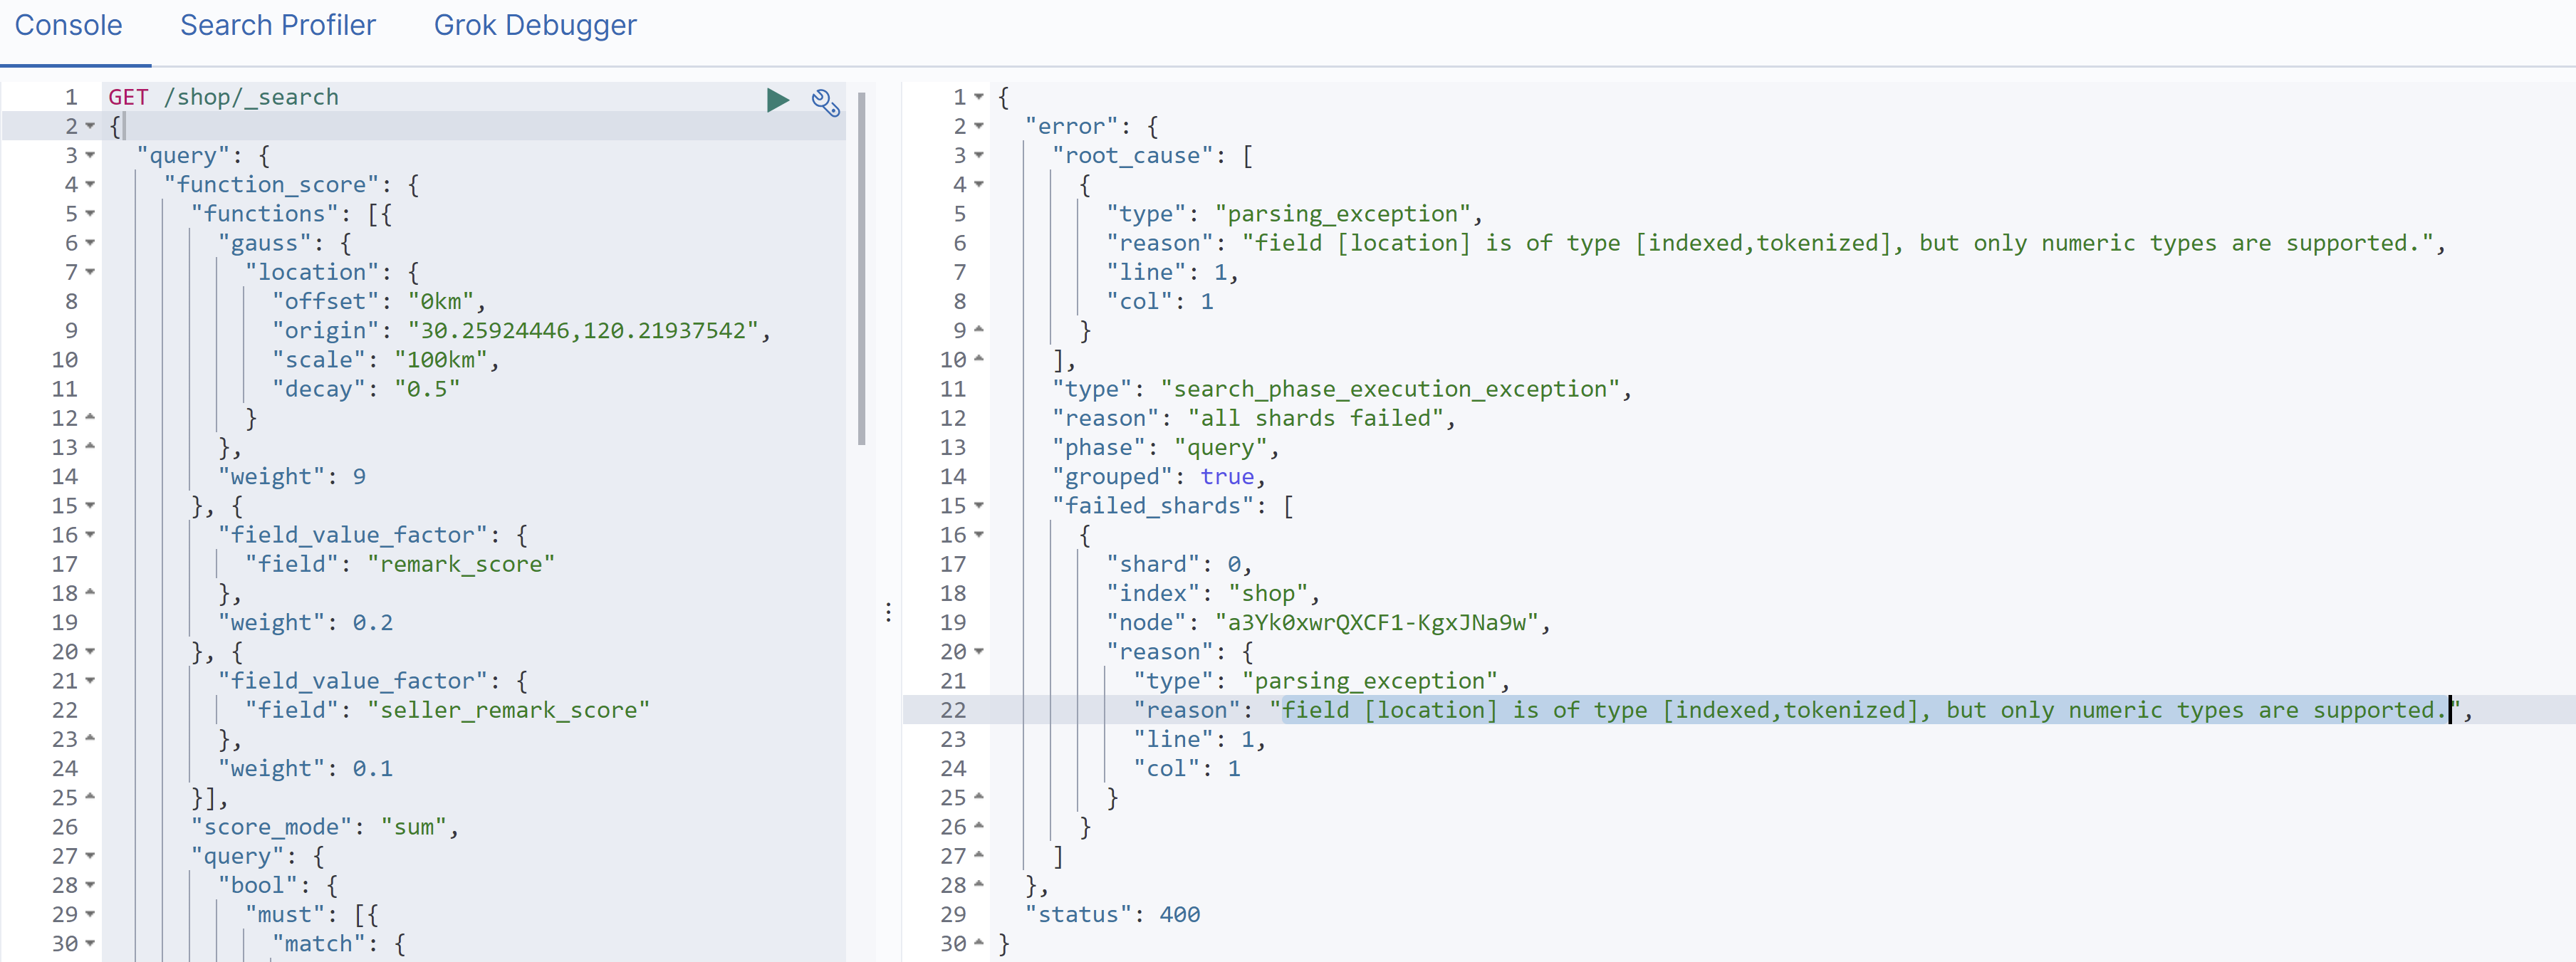Click the "shard": 0 line
The image size is (2576, 962).
click(1179, 564)
